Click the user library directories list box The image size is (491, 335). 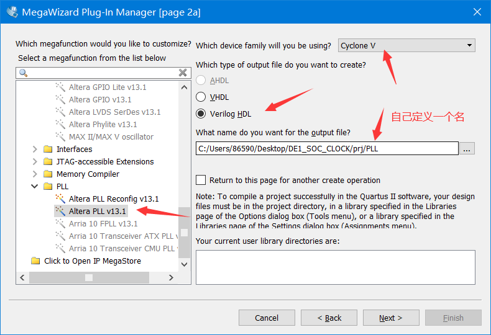coord(336,267)
